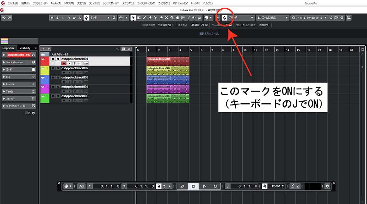Expand the EQ section in Inspector
This screenshot has height=204, width=367.
(18, 77)
